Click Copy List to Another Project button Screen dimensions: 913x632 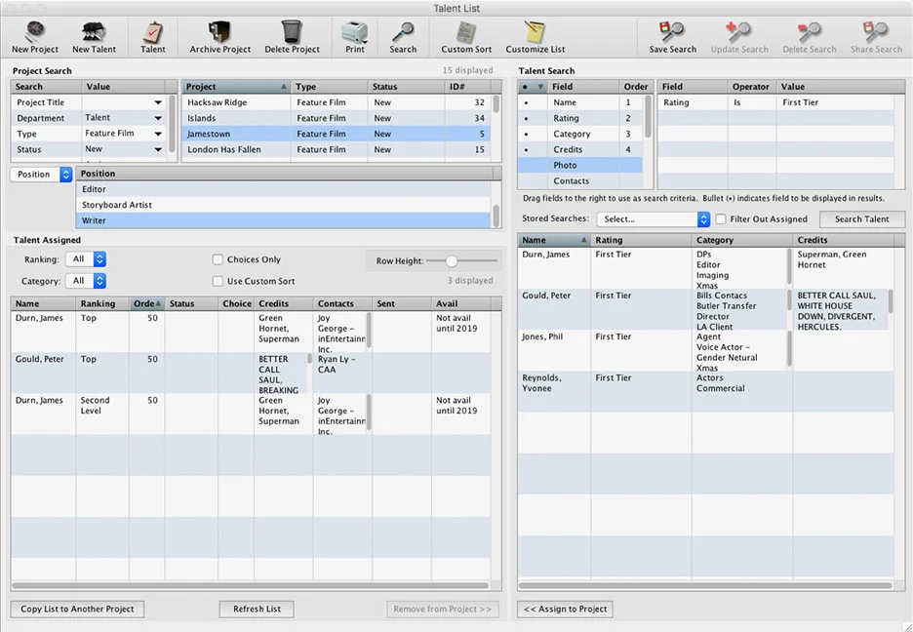[x=77, y=609]
